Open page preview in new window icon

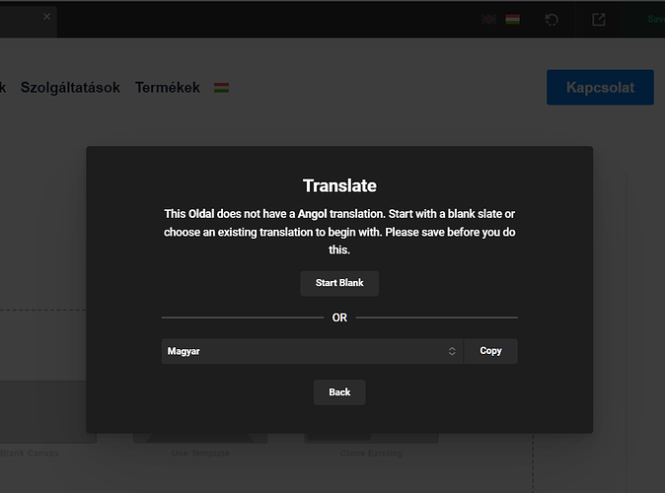(599, 19)
